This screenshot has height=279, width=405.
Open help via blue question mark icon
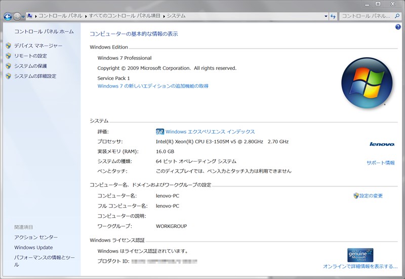click(x=398, y=27)
